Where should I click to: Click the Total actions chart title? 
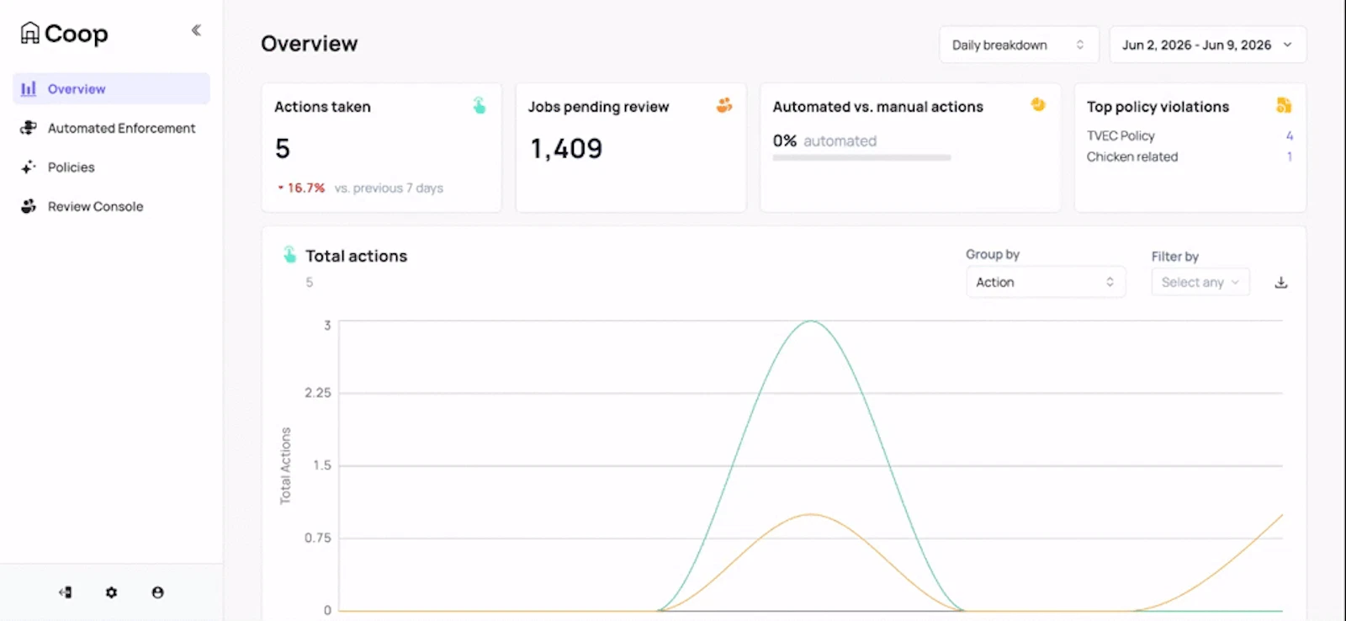[356, 256]
